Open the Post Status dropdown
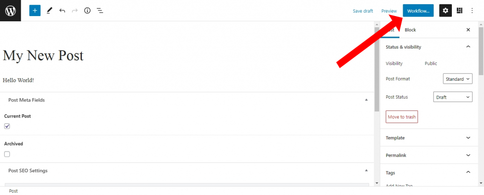Screen dimensions: 484x195 point(452,97)
